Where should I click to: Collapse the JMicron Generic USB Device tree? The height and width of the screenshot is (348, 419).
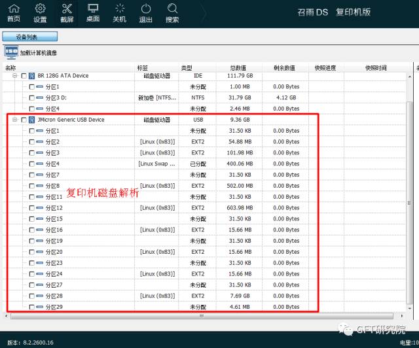(x=14, y=120)
